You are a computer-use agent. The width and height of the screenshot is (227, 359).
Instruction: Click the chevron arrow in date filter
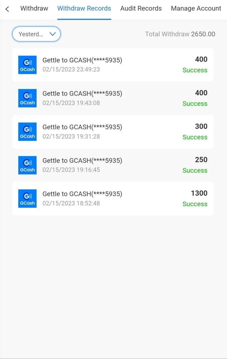pos(53,34)
